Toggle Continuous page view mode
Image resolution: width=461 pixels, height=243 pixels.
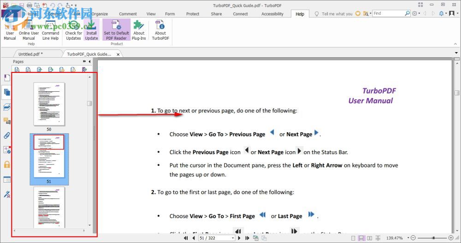361,238
